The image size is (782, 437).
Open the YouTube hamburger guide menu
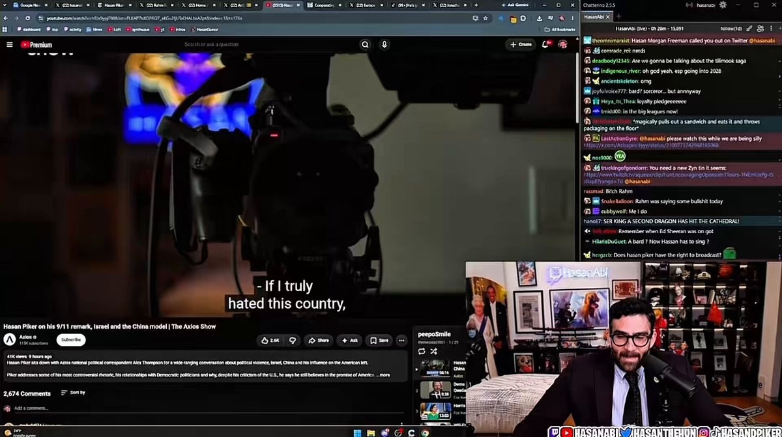9,44
